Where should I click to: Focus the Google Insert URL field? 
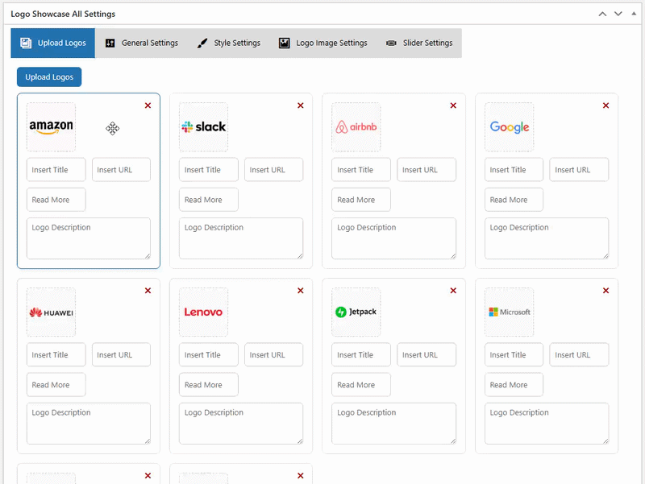click(x=579, y=170)
